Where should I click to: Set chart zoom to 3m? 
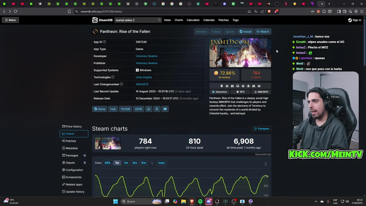135,163
